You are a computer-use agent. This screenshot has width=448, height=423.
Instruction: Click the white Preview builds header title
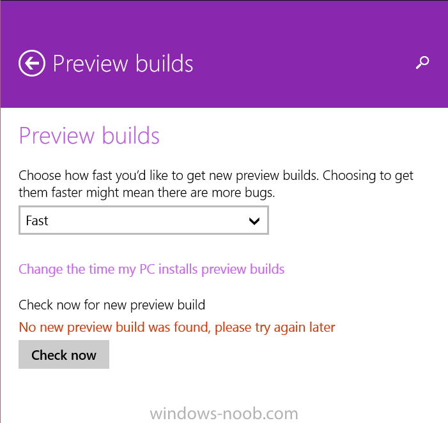pyautogui.click(x=123, y=63)
